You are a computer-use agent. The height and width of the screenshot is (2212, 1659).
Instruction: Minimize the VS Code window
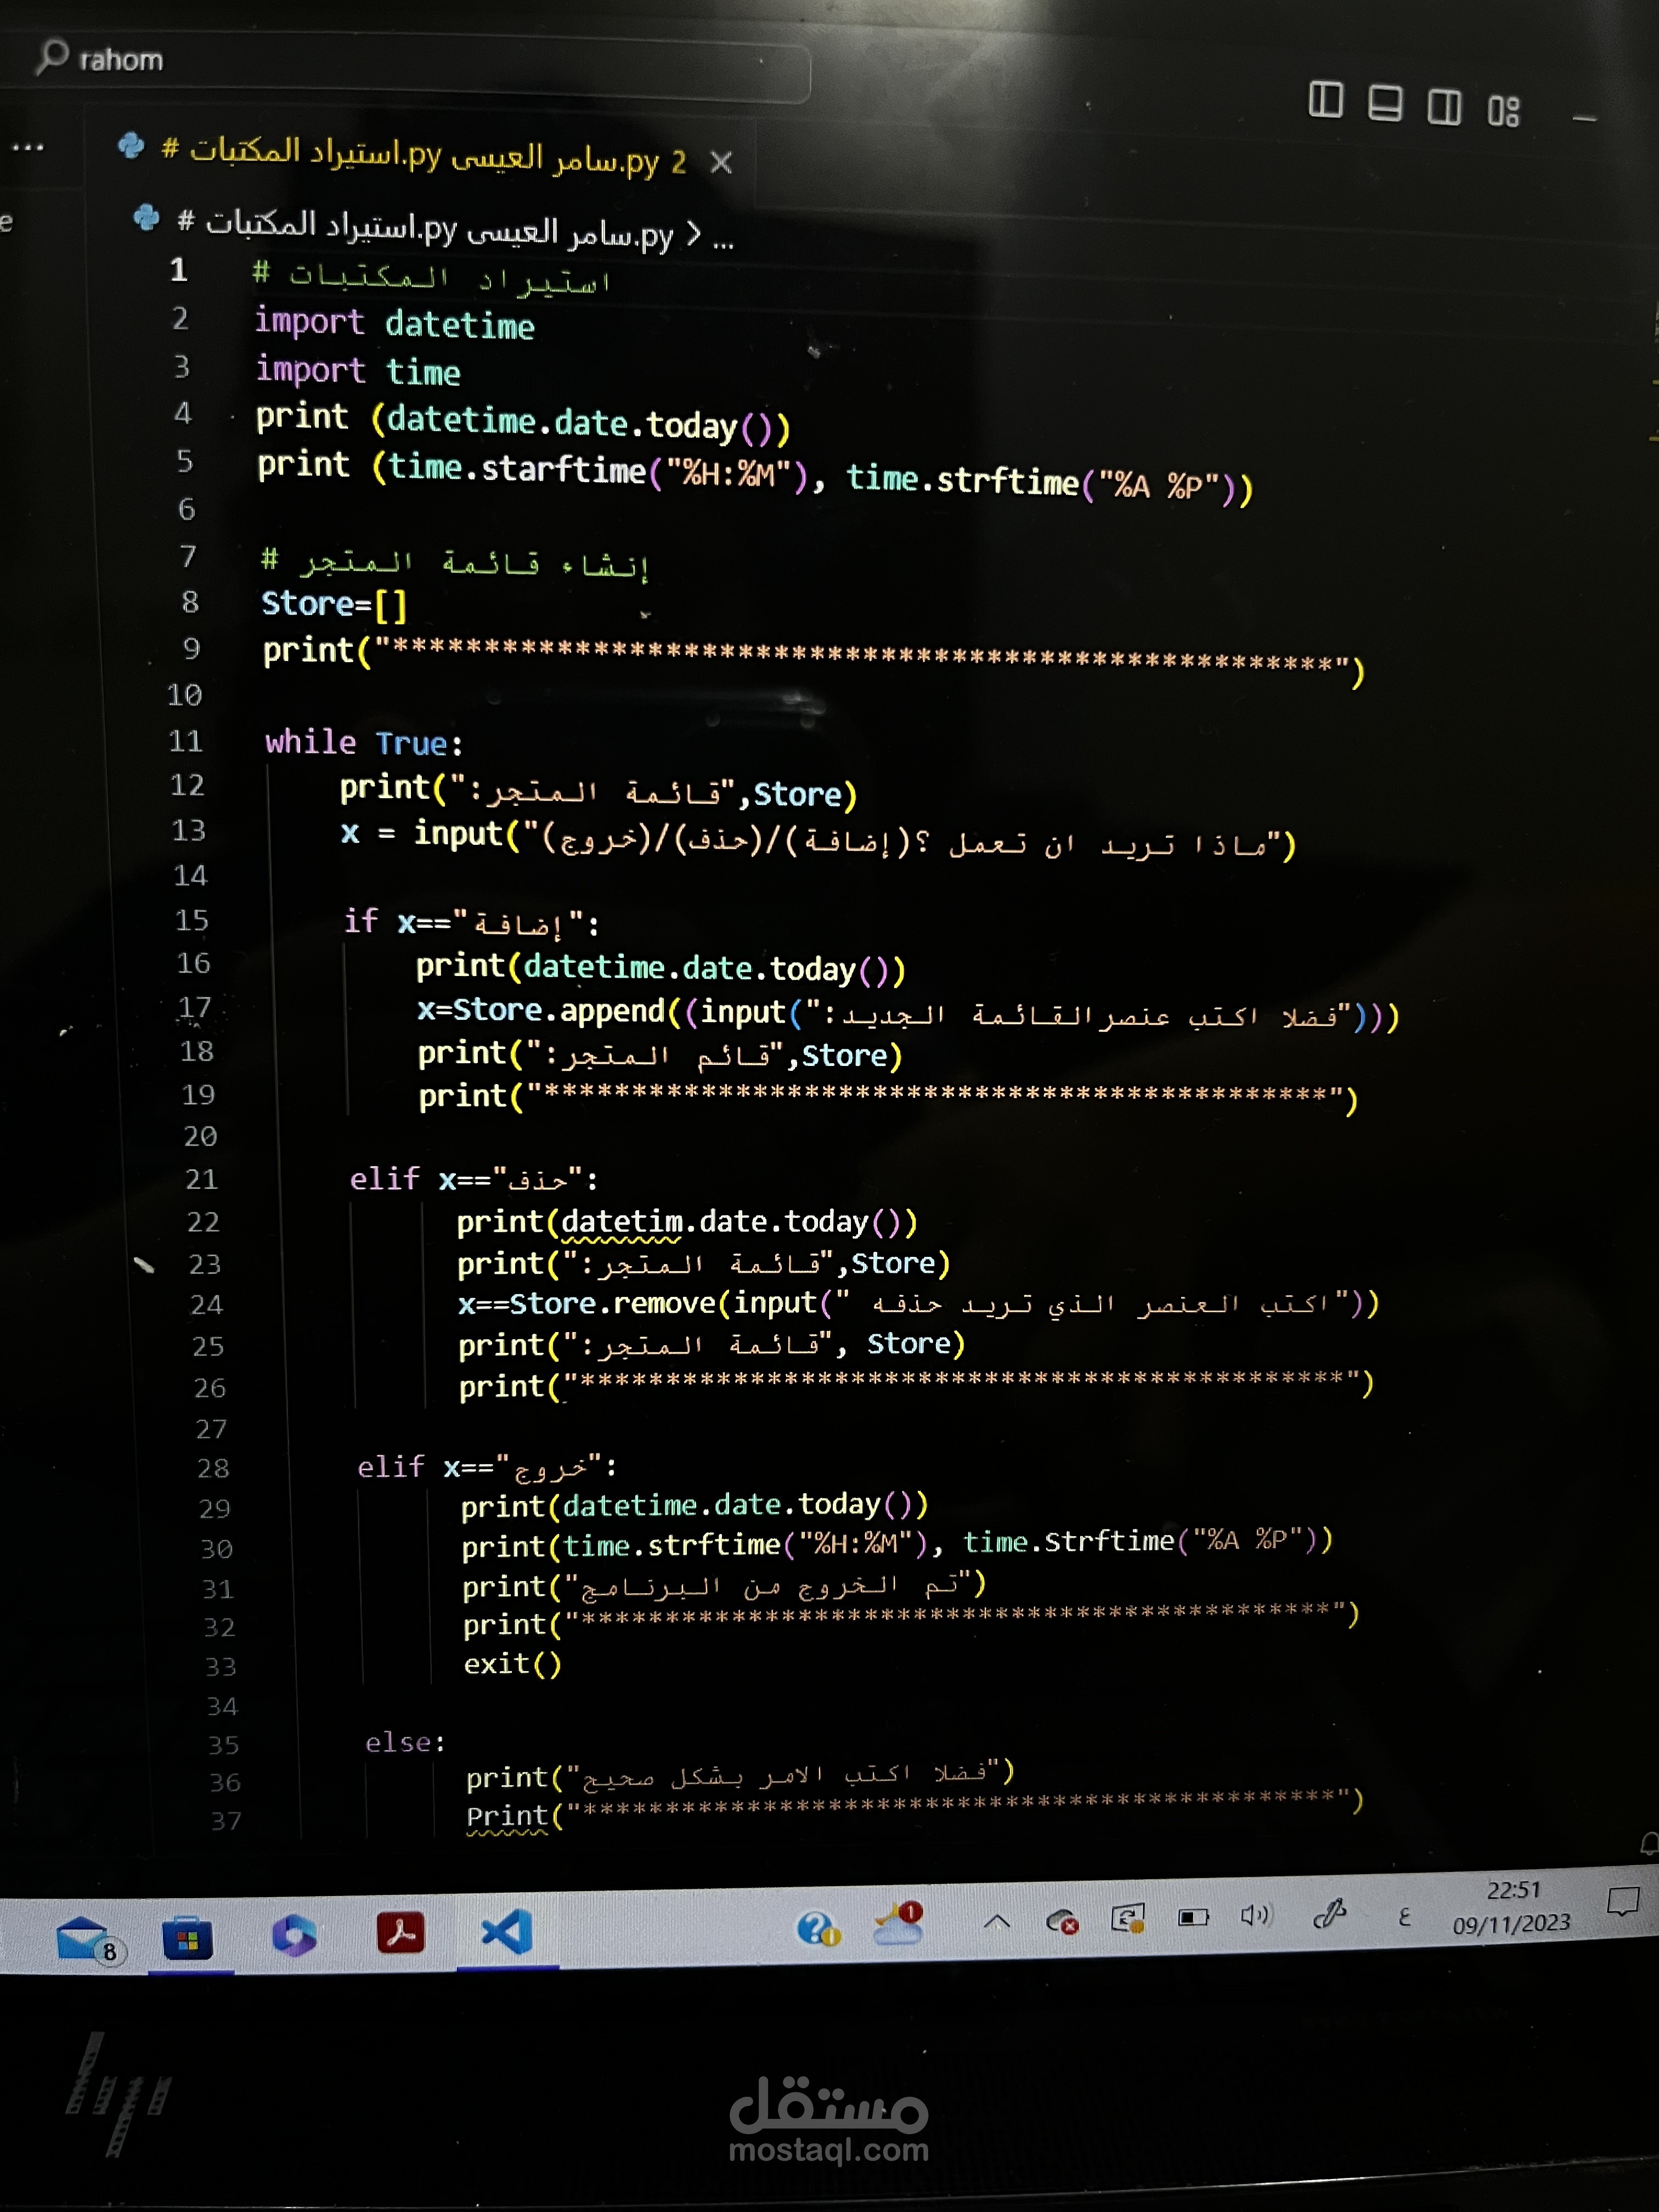click(1585, 119)
